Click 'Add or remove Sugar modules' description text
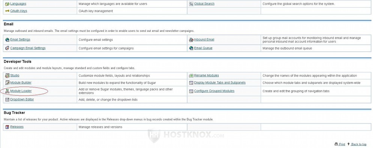Image resolution: width=373 pixels, height=148 pixels. (125, 91)
